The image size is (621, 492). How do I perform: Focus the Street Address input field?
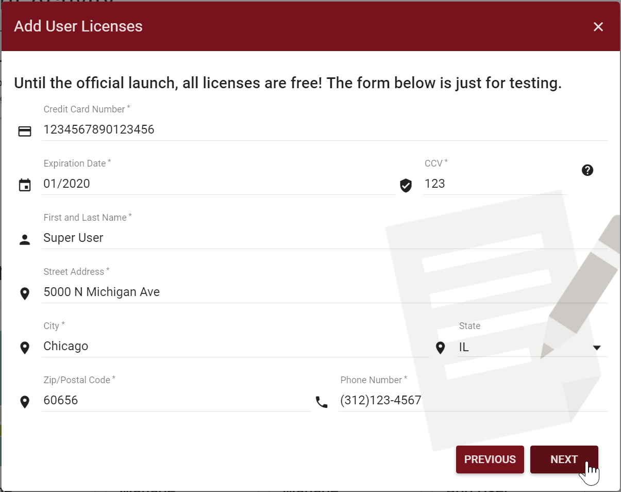click(x=325, y=292)
